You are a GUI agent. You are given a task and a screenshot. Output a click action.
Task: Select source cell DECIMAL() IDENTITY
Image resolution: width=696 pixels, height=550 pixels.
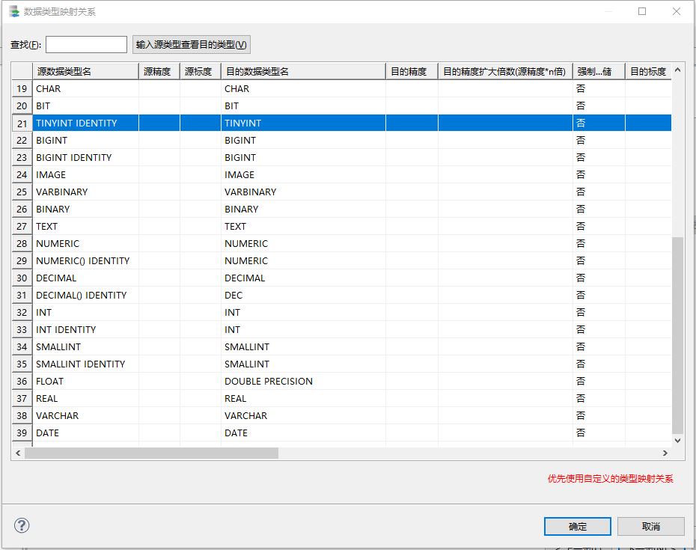85,295
